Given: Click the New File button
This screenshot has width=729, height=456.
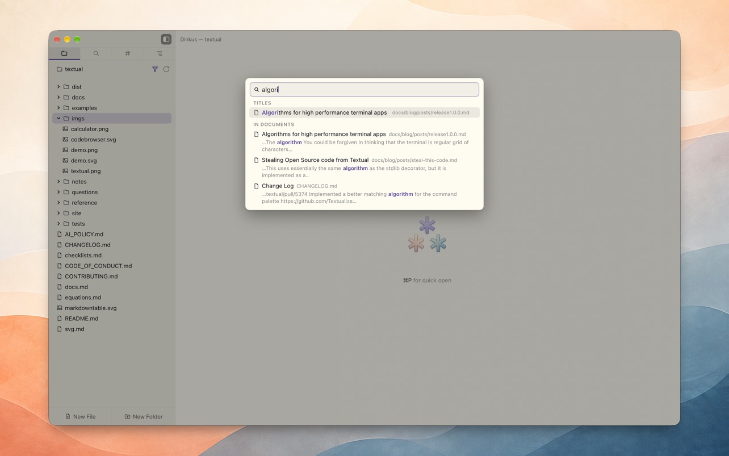Looking at the screenshot, I should click(80, 416).
